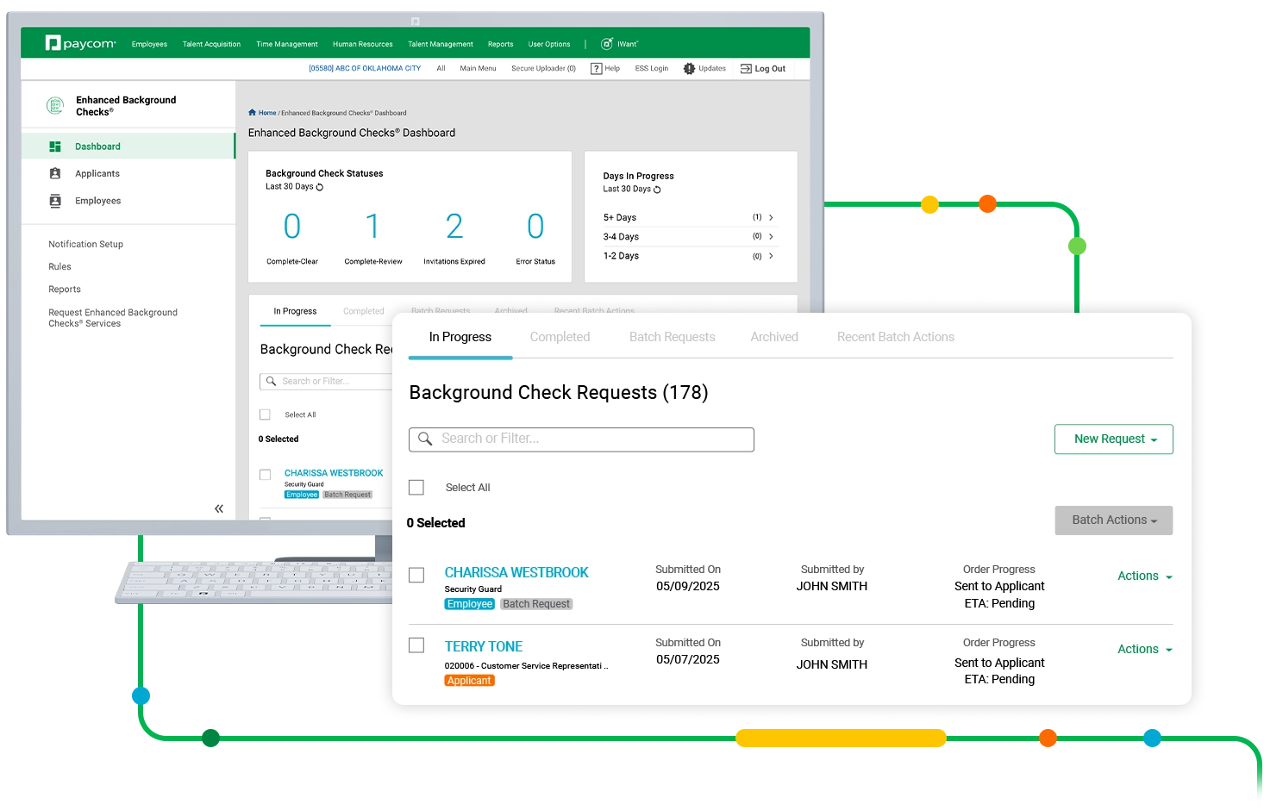This screenshot has height=810, width=1264.
Task: Click the Updates gear icon
Action: 689,69
